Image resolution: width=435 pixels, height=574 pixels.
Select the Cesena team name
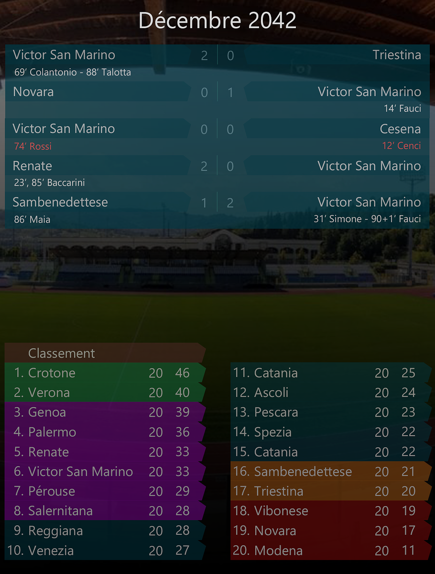click(x=401, y=129)
